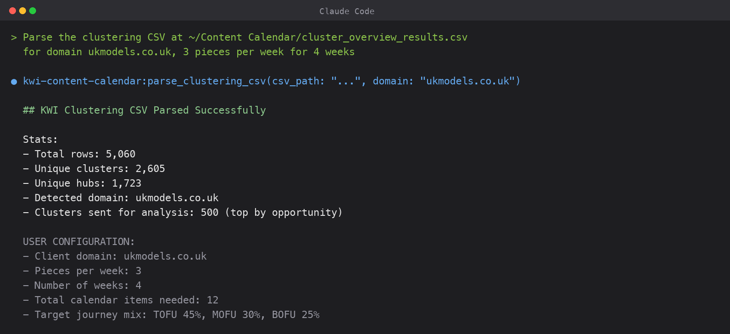Click the 'Stats:' label
The image size is (730, 334).
click(x=40, y=140)
